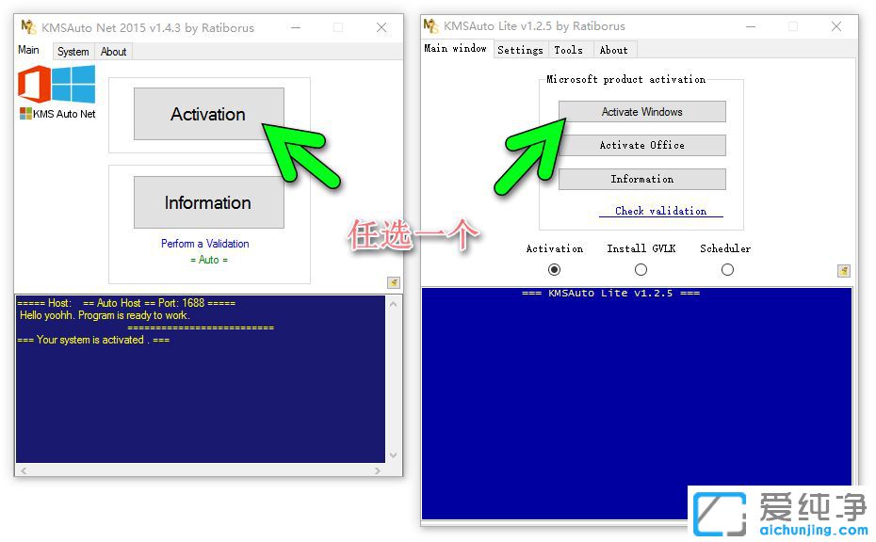
Task: Click the Check validation link
Action: click(x=660, y=211)
